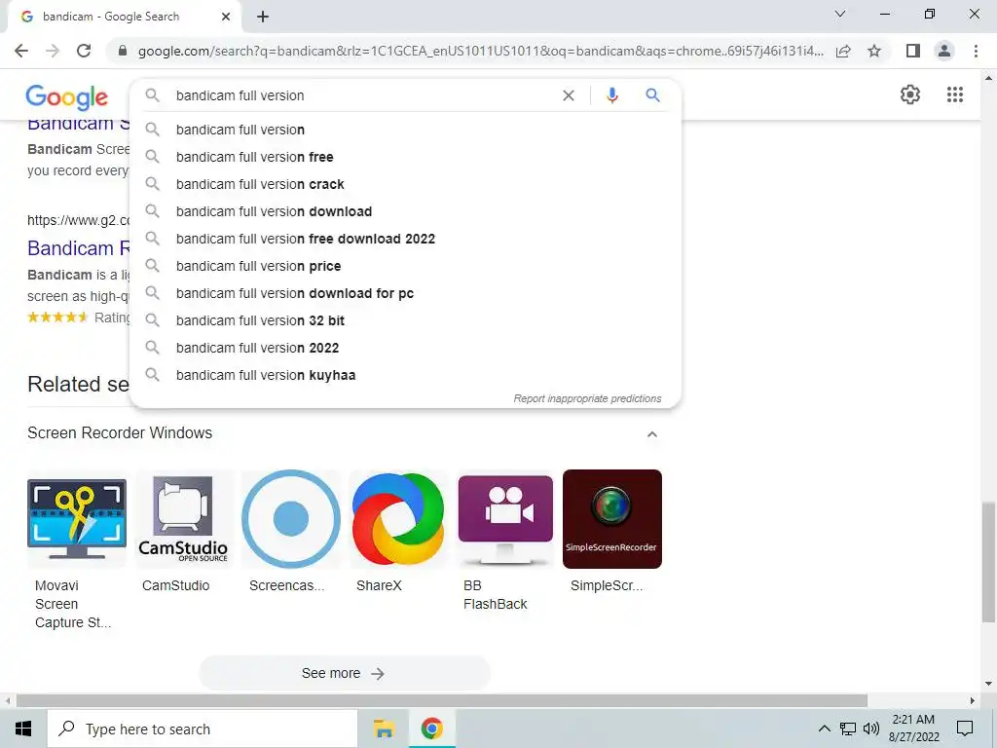Open the taskbar clock and date
The image size is (997, 748).
(913, 729)
